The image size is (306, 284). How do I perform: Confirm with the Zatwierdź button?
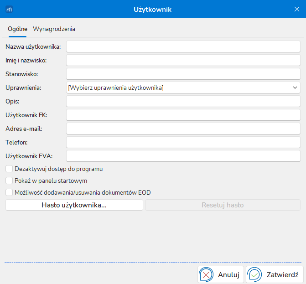(x=275, y=274)
